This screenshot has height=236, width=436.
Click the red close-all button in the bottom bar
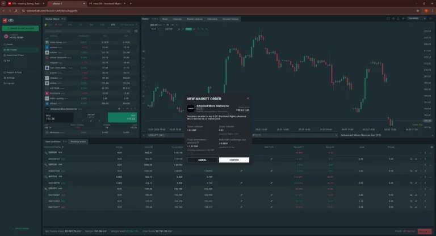(424, 231)
